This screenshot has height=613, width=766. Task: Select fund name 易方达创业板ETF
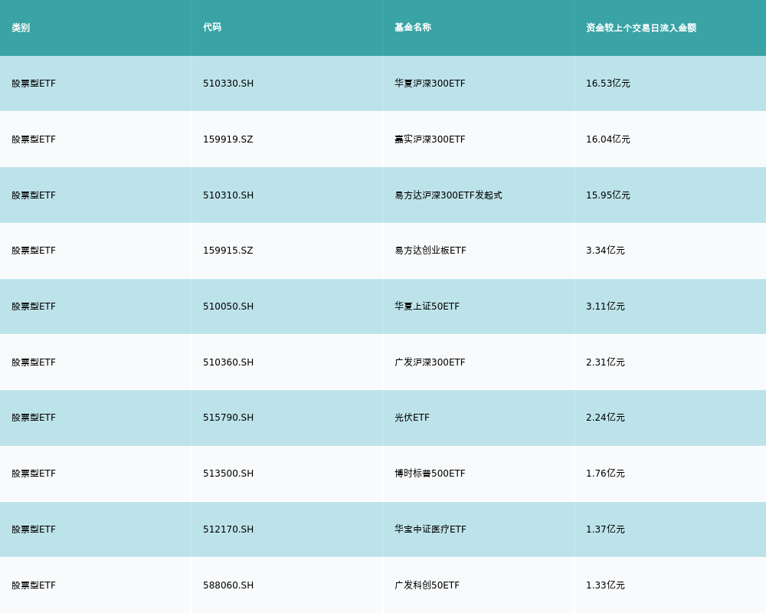[430, 251]
